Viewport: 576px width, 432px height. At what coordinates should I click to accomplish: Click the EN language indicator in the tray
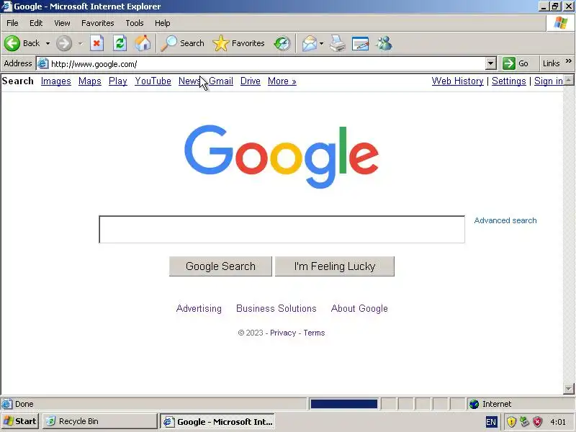click(x=491, y=422)
